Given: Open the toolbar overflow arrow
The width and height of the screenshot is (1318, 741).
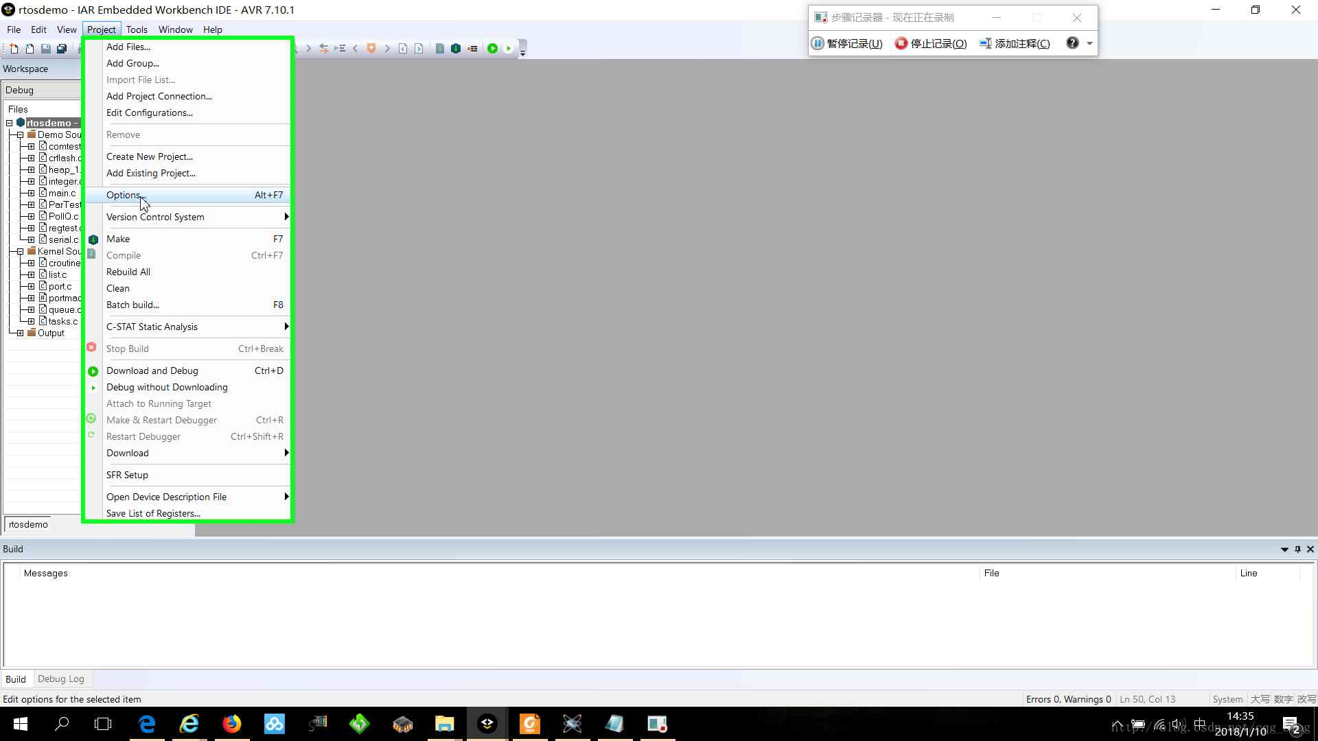Looking at the screenshot, I should pyautogui.click(x=522, y=52).
